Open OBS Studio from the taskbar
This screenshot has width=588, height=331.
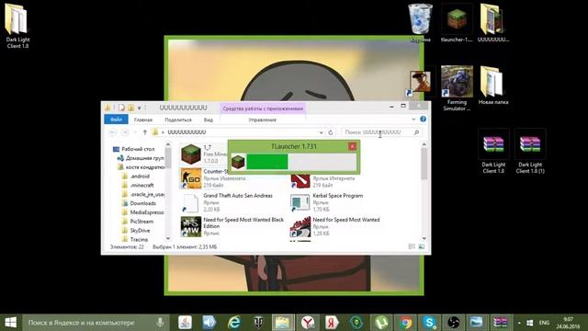[453, 323]
